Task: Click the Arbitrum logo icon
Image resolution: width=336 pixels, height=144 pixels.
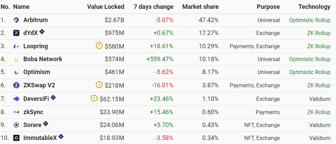Action: click(16, 20)
